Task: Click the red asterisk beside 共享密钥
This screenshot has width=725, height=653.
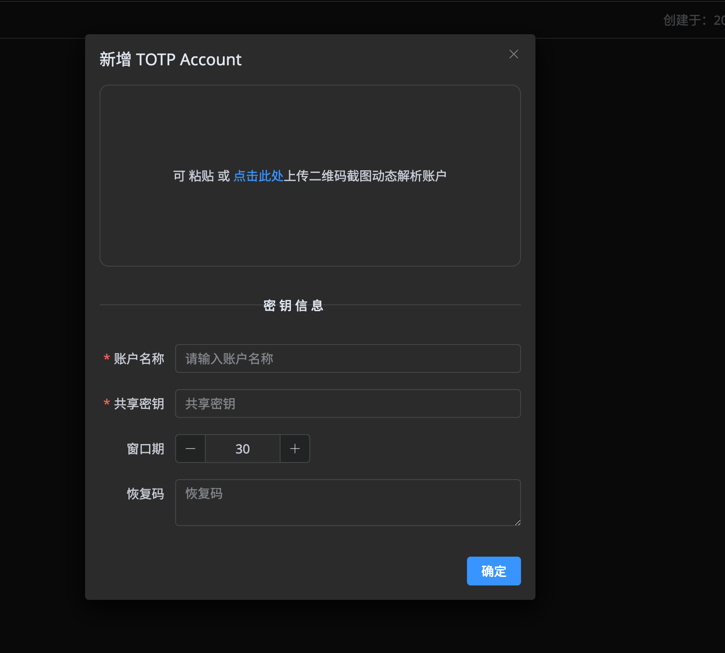Action: (x=106, y=404)
